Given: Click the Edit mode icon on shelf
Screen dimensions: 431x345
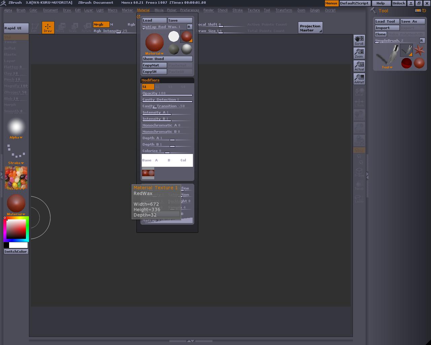Looking at the screenshot, I should coord(34,27).
